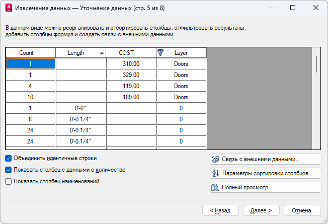Click the AutoCAD app icon in title bar

[9, 8]
